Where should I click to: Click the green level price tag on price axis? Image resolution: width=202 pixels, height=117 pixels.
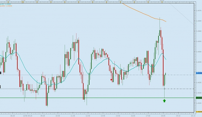point(199,98)
